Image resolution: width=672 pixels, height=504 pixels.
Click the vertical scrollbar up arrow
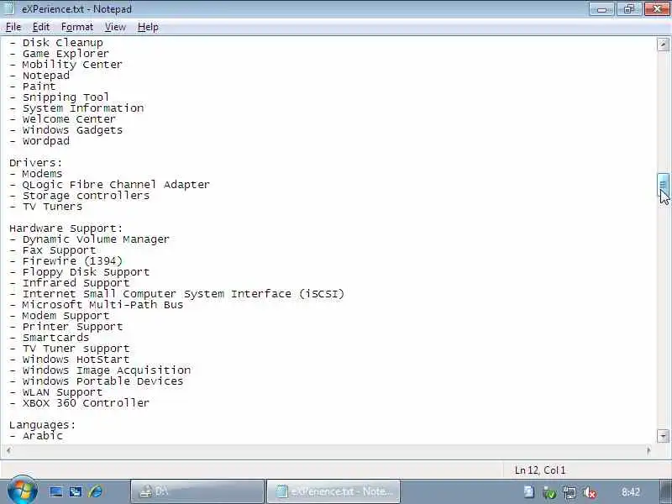pos(663,45)
